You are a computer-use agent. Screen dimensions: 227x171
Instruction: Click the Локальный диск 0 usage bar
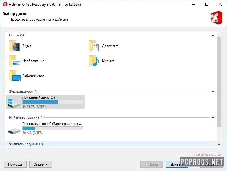coord(53,128)
